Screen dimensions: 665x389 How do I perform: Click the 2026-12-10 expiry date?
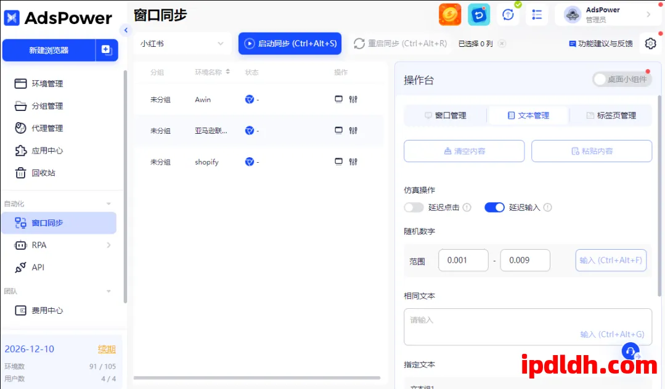29,349
